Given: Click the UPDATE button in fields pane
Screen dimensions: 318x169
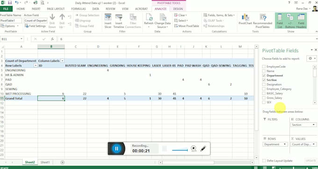Looking at the screenshot, I should tap(311, 161).
